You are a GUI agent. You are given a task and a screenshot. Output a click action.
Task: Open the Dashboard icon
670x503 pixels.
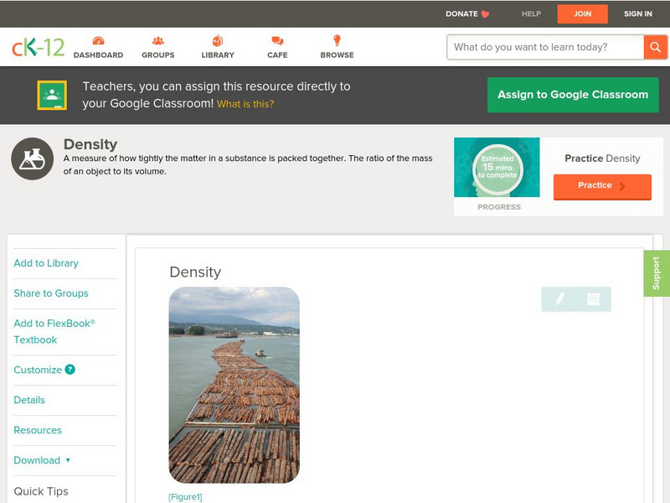coord(98,41)
